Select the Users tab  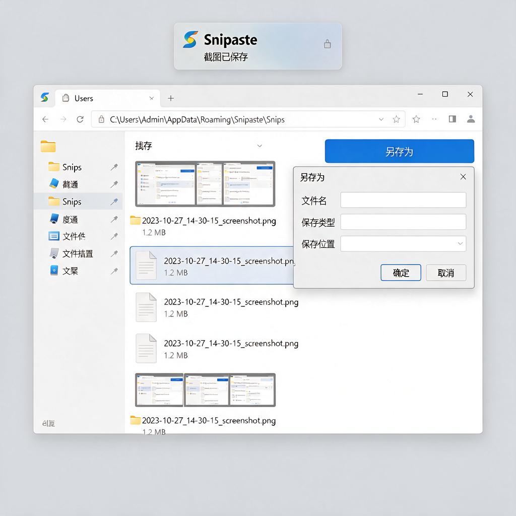click(107, 98)
